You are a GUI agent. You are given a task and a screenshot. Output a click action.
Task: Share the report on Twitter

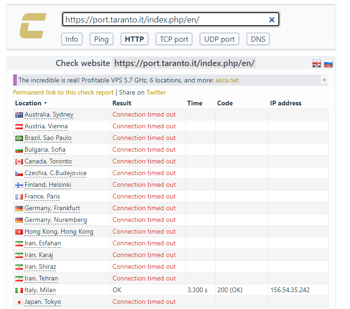(156, 92)
